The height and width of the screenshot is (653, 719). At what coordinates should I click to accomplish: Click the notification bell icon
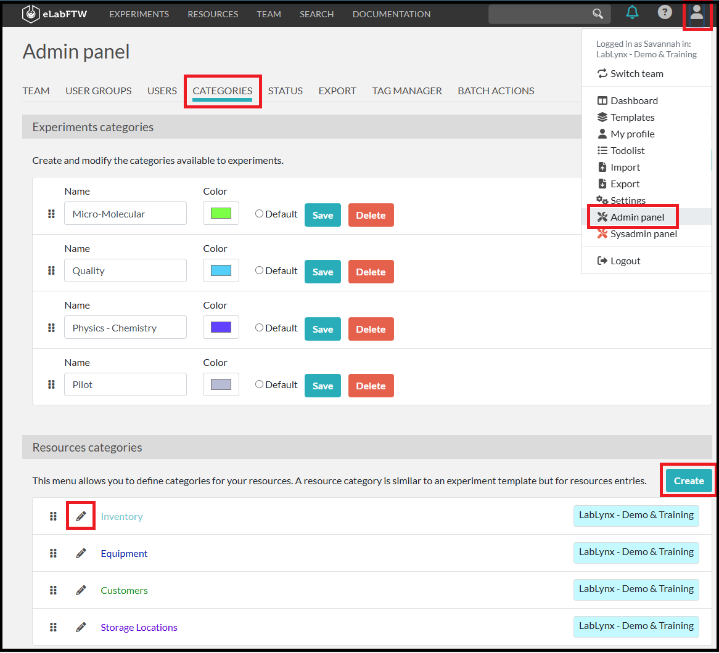click(632, 12)
